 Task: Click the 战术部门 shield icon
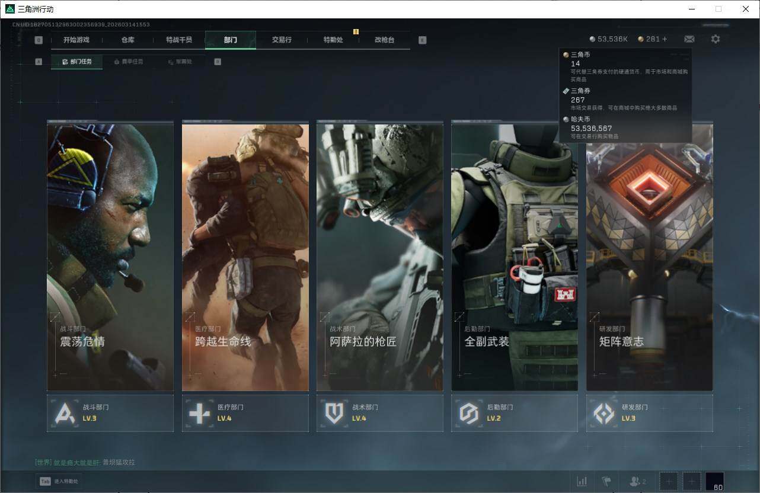point(334,413)
